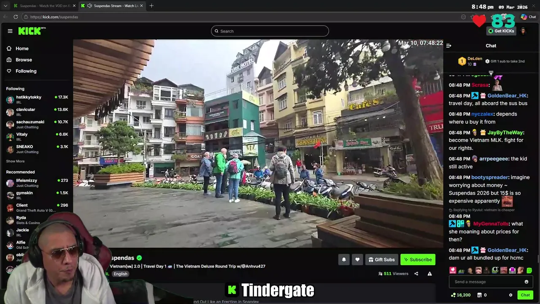Go back in the browser
Viewport: 540px width, 304px height.
click(5, 17)
